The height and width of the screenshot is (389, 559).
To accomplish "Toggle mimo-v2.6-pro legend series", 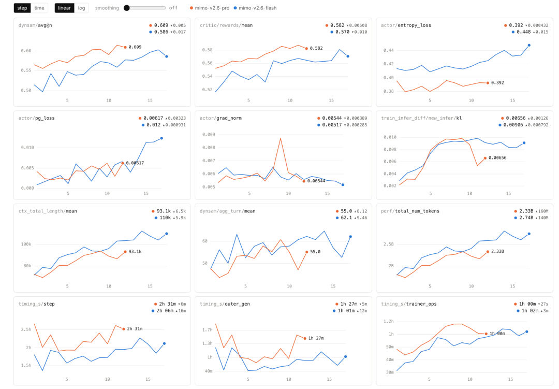I will 210,8.
